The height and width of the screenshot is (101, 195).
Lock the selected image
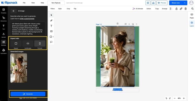point(176,9)
